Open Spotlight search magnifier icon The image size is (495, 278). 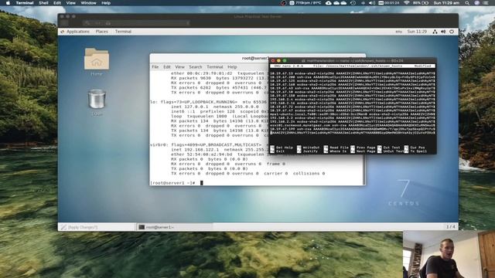pyautogui.click(x=467, y=3)
